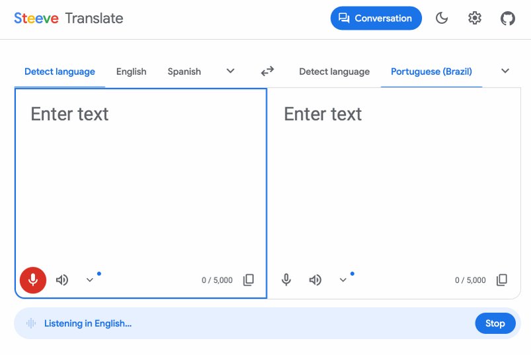This screenshot has height=355, width=531.
Task: Open source voice options chevron
Action: tap(89, 280)
